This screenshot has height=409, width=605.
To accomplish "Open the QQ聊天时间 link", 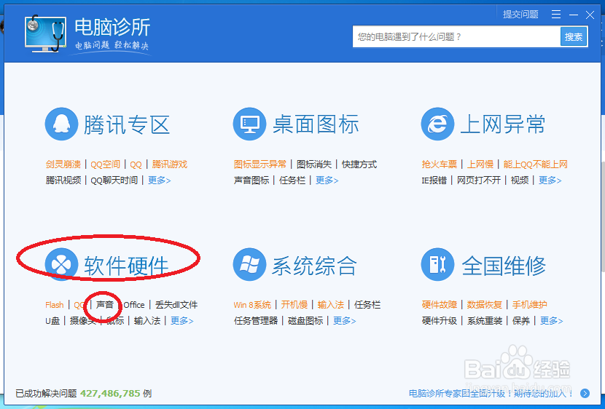I will click(114, 180).
